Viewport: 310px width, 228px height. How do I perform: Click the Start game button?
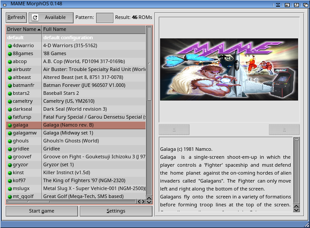click(x=41, y=211)
